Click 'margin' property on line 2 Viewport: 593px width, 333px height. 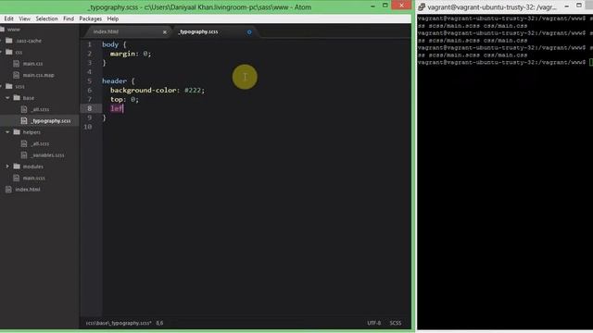click(x=122, y=54)
